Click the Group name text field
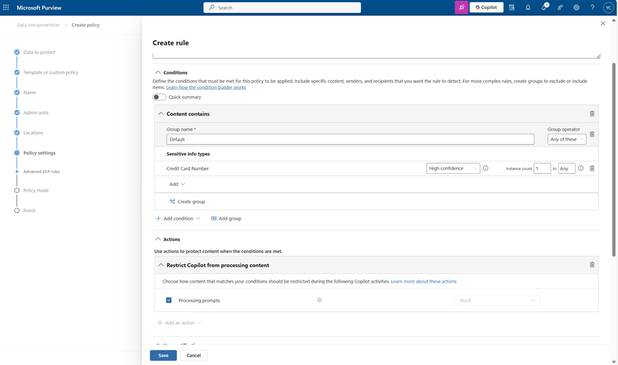Viewport: 618px width, 365px height. pyautogui.click(x=350, y=140)
